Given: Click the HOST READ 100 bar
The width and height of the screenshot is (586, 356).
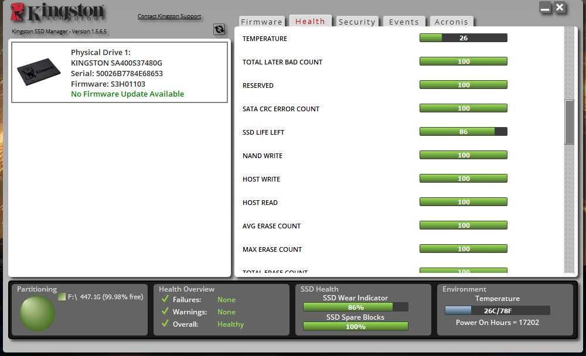Looking at the screenshot, I should pos(464,202).
